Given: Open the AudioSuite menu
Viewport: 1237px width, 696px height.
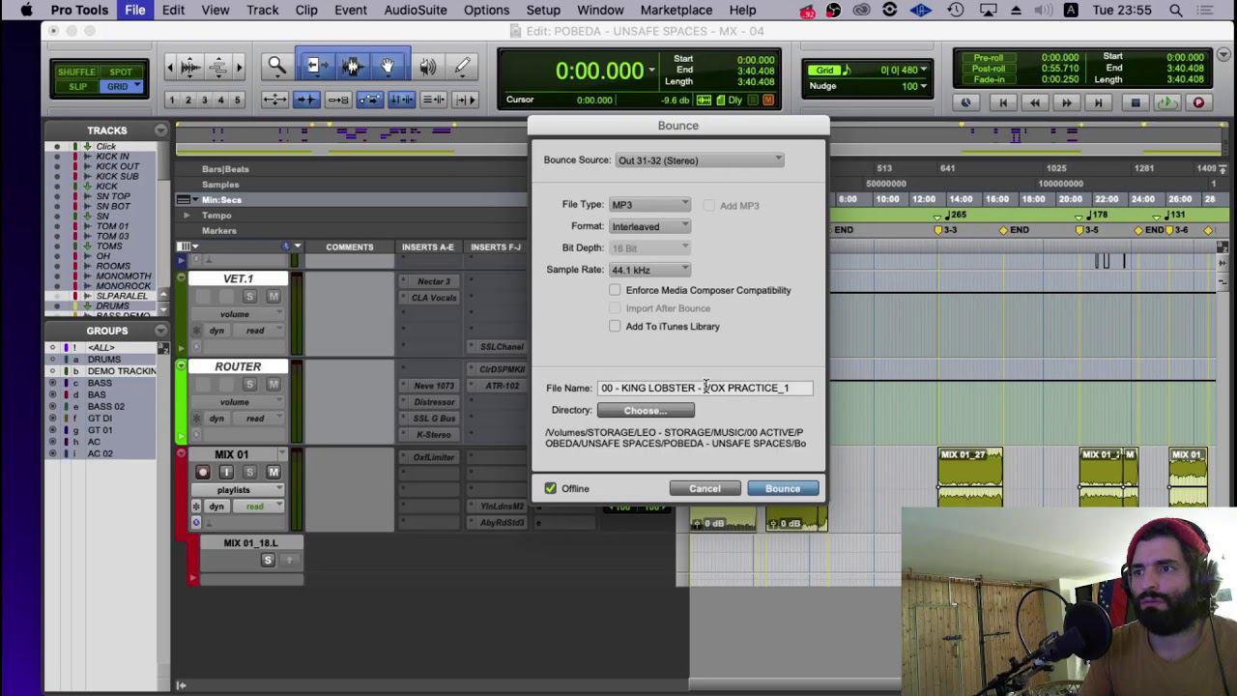Looking at the screenshot, I should pyautogui.click(x=416, y=10).
